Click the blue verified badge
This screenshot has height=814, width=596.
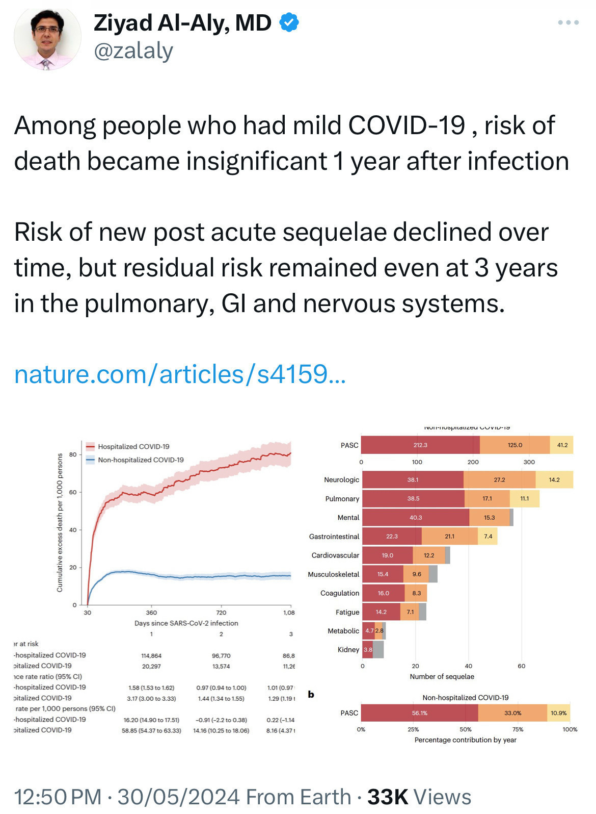(289, 23)
